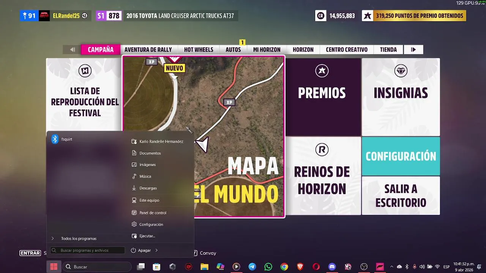Open Ejecutar... from Start menu
Viewport: 486px width, 273px height.
(x=143, y=236)
